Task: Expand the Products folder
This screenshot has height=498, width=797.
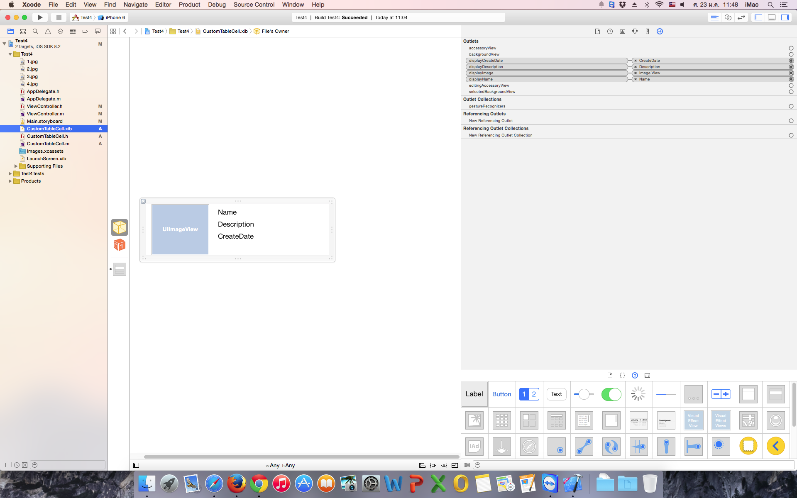Action: pos(10,181)
